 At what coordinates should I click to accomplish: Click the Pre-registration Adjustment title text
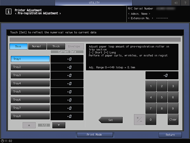point(38,13)
